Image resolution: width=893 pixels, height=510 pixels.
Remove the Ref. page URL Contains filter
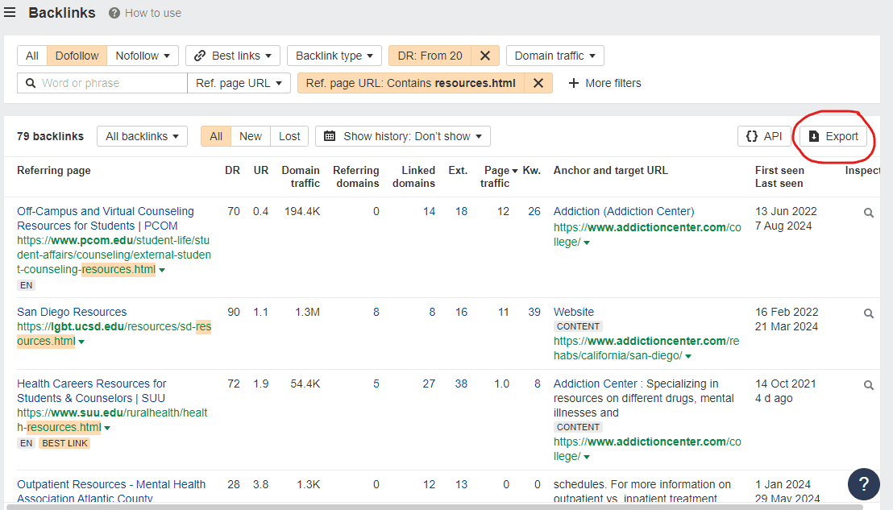click(538, 83)
